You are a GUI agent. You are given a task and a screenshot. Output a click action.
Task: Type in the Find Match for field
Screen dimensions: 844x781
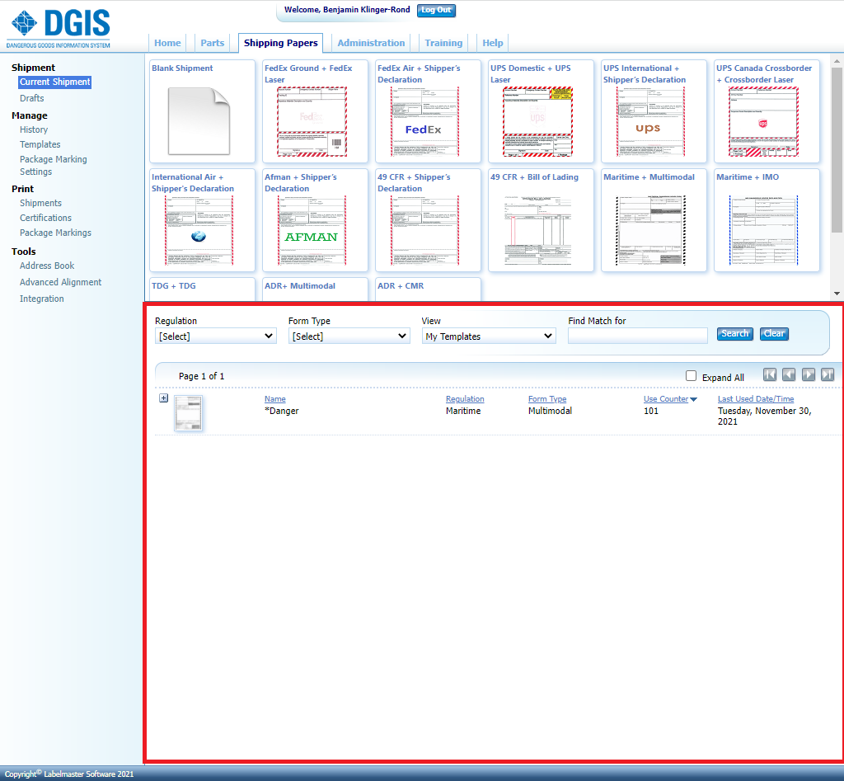pyautogui.click(x=637, y=336)
